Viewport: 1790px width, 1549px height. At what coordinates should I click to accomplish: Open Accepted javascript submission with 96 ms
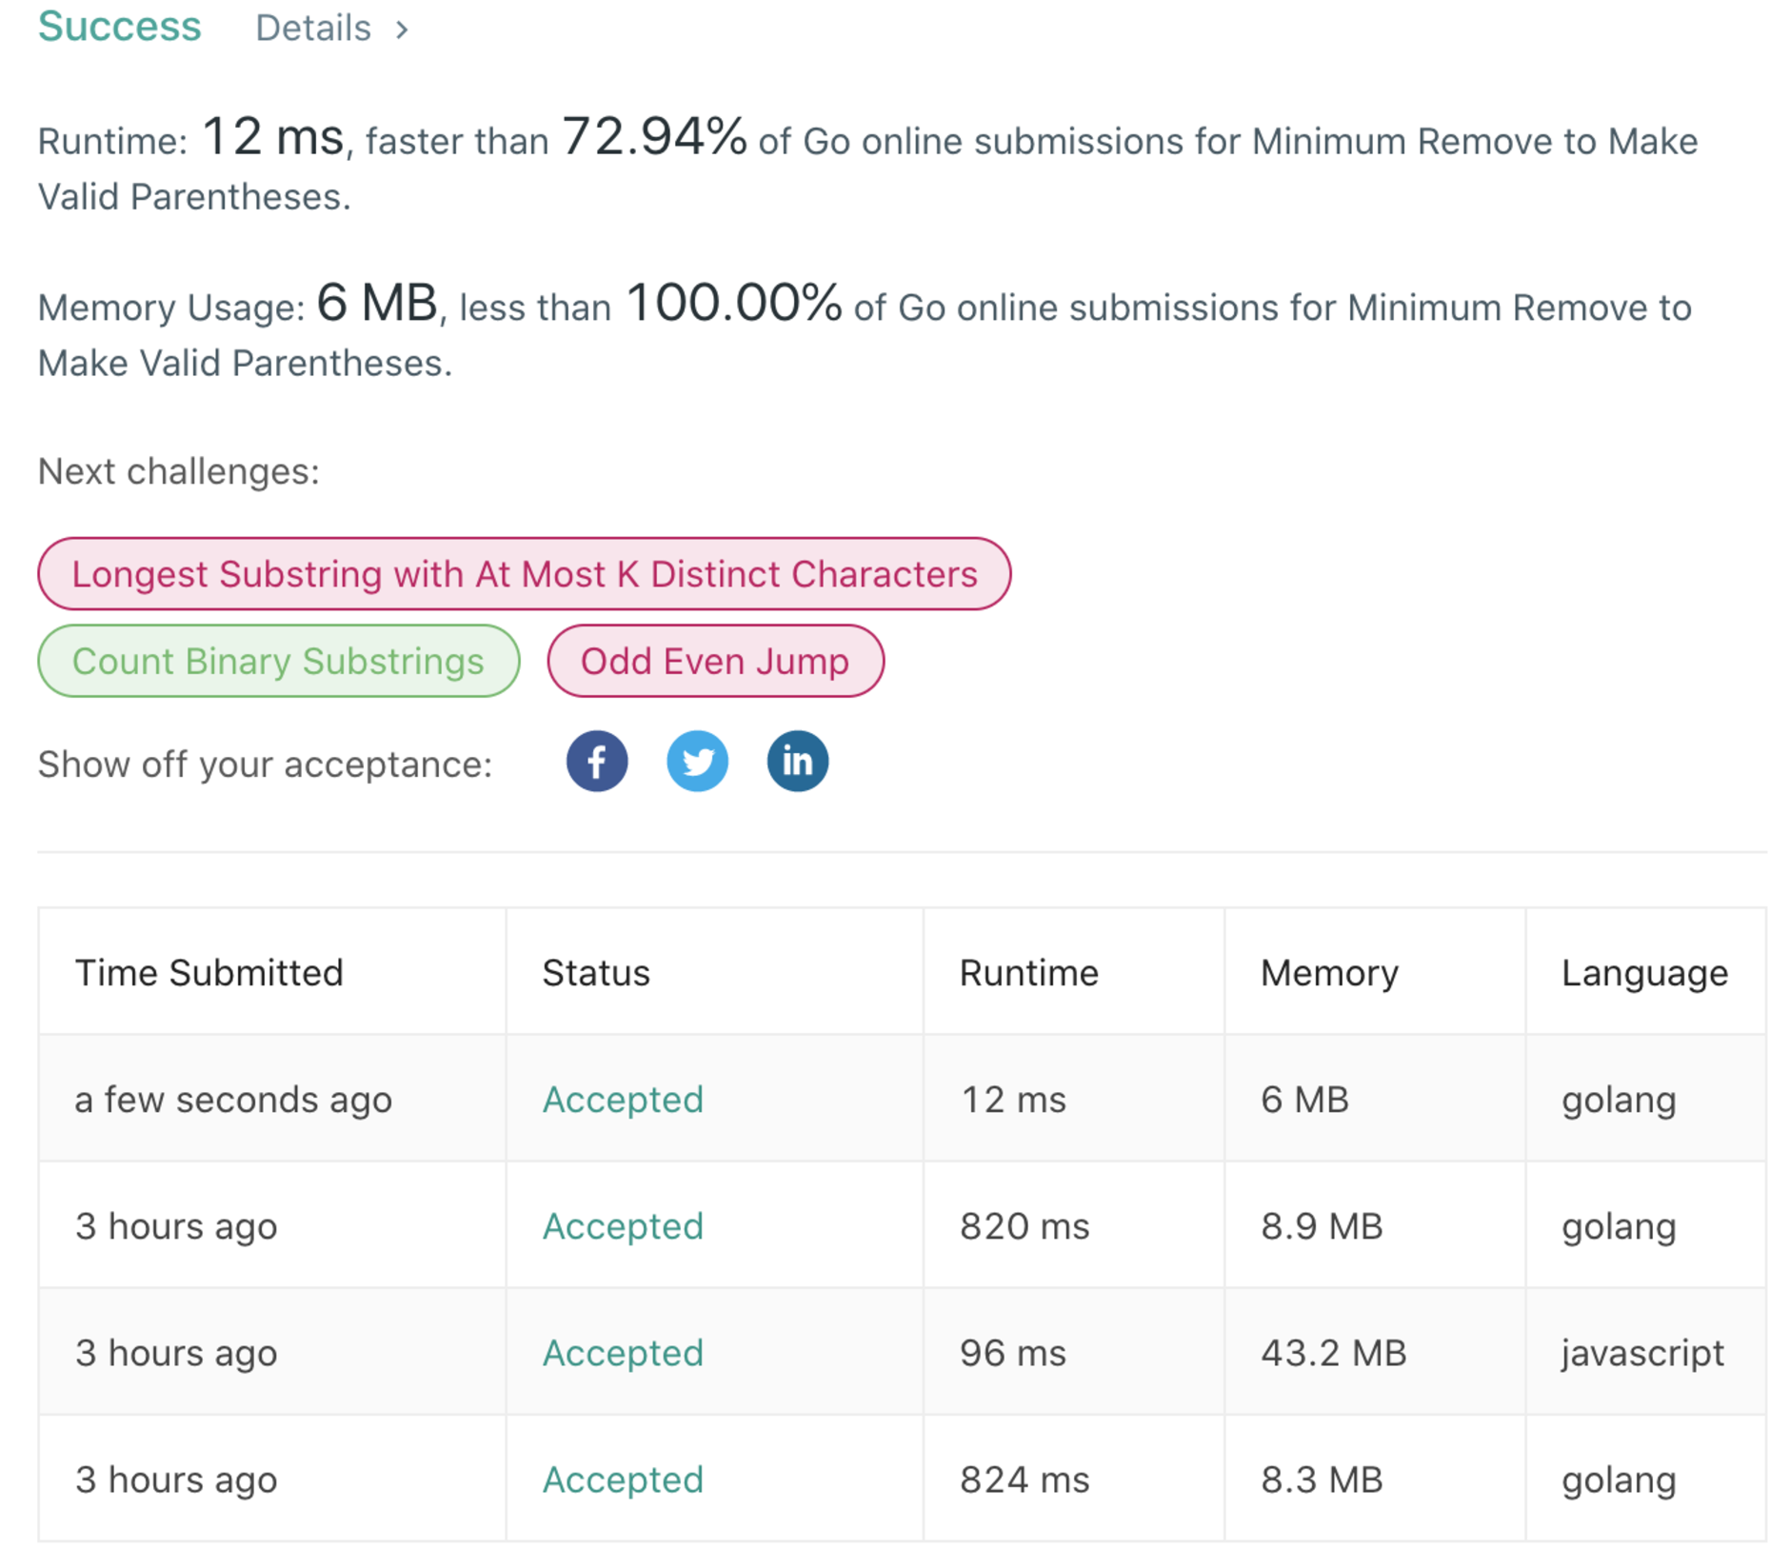coord(623,1353)
